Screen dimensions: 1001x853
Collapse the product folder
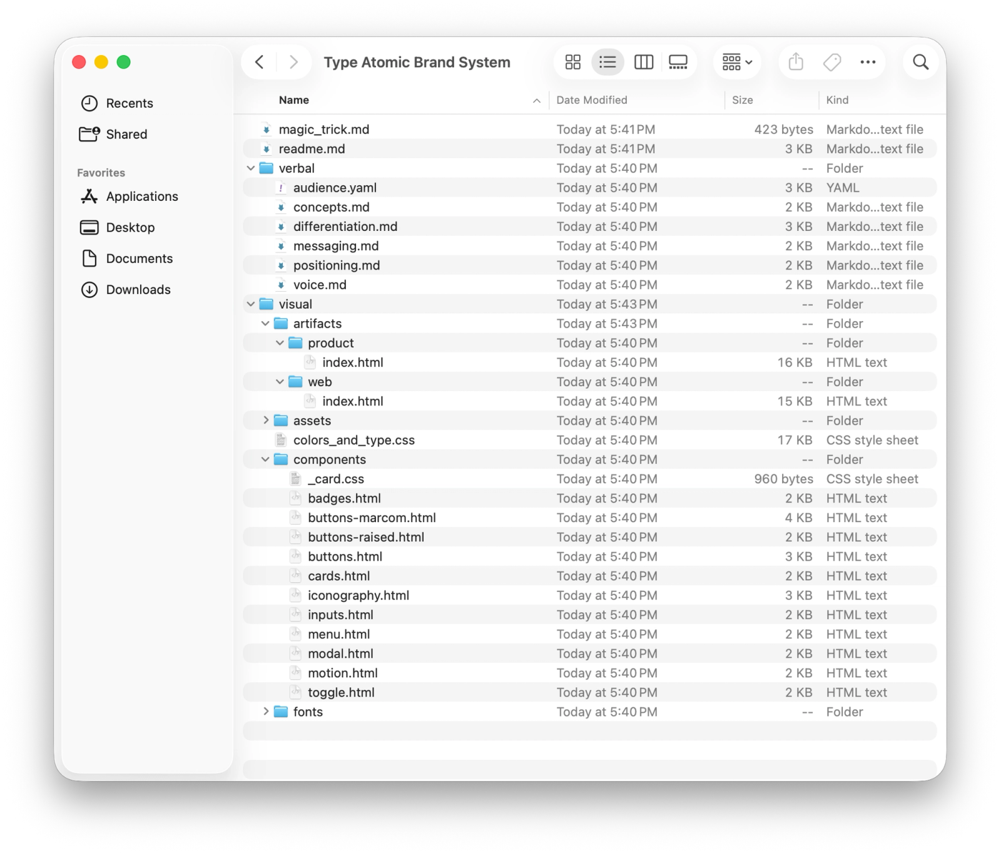click(x=280, y=343)
